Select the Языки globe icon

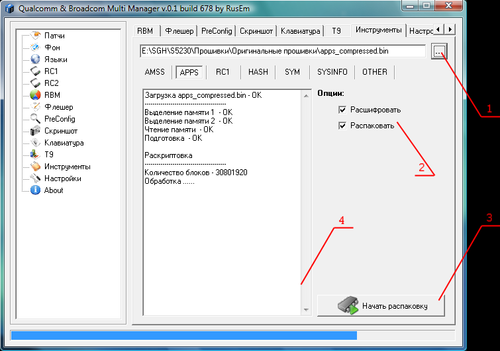[x=36, y=59]
